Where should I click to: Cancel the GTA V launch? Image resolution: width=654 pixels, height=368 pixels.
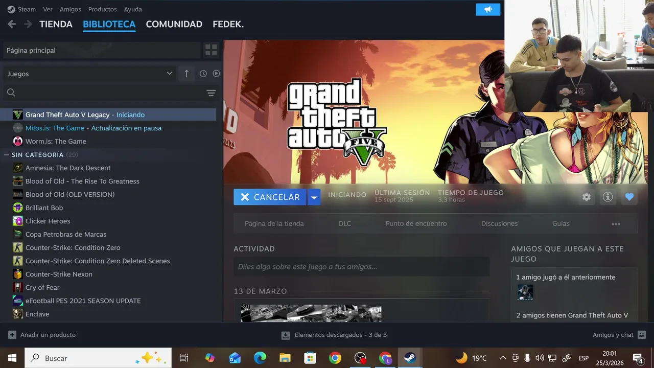pyautogui.click(x=270, y=197)
